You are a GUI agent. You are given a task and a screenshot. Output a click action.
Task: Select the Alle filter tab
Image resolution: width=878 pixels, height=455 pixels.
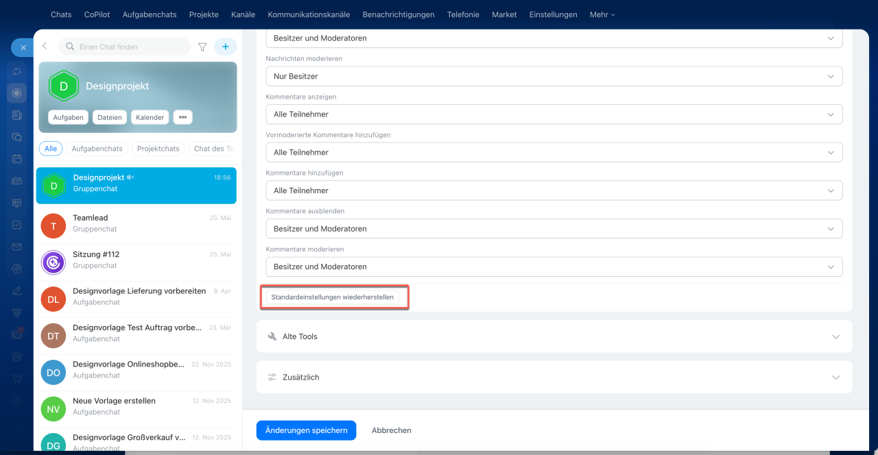(51, 149)
